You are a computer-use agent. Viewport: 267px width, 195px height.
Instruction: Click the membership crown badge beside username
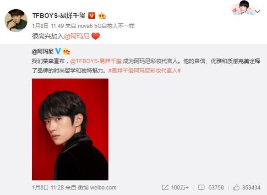(102, 16)
